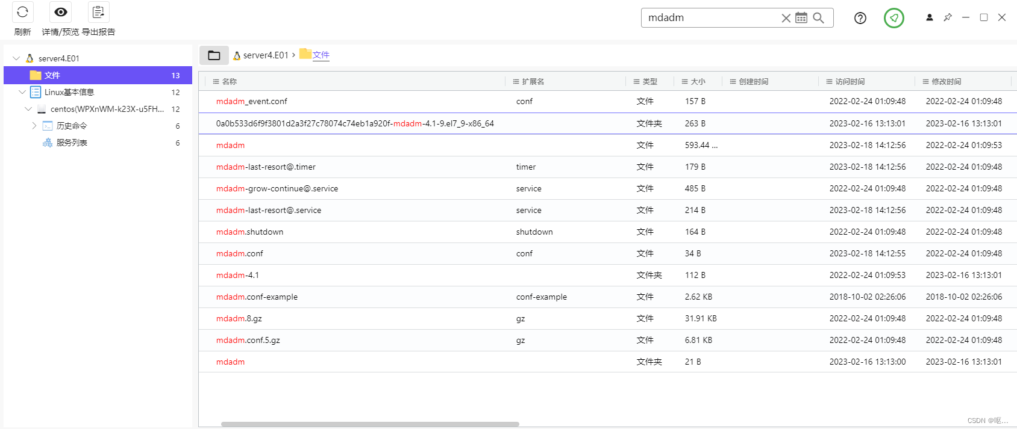Screen dimensions: 1017x429
Task: Pin the window with pushpin icon
Action: (x=947, y=17)
